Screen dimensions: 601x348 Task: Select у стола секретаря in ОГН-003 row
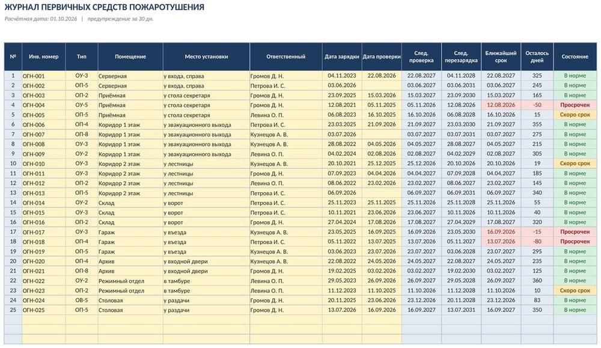click(206, 96)
